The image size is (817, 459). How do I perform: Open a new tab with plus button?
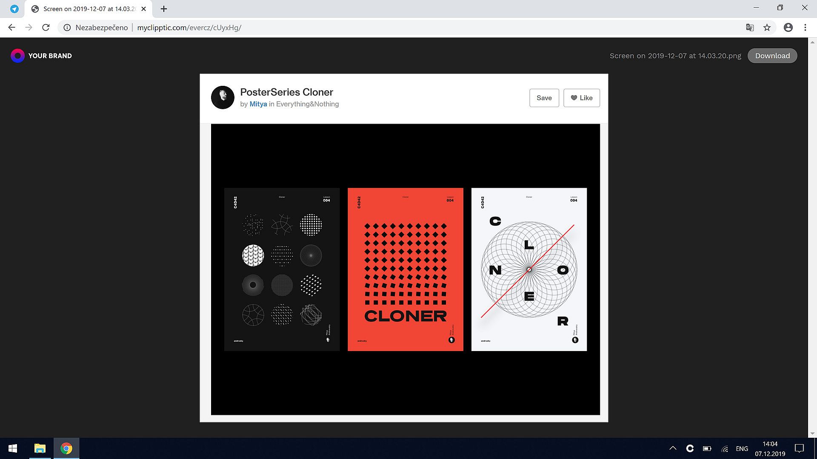[x=164, y=9]
